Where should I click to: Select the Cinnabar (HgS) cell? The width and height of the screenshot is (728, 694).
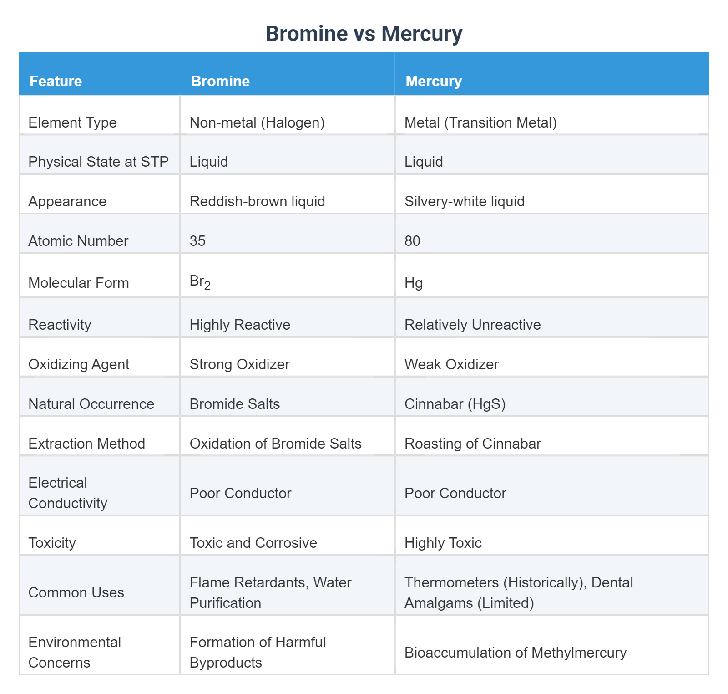[x=552, y=397]
